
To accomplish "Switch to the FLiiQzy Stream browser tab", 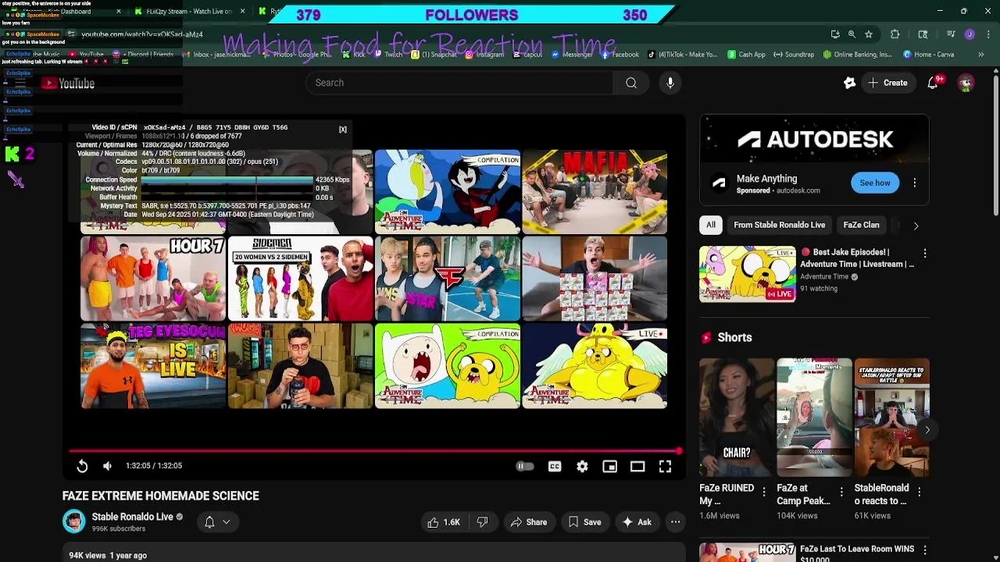I will click(x=187, y=12).
